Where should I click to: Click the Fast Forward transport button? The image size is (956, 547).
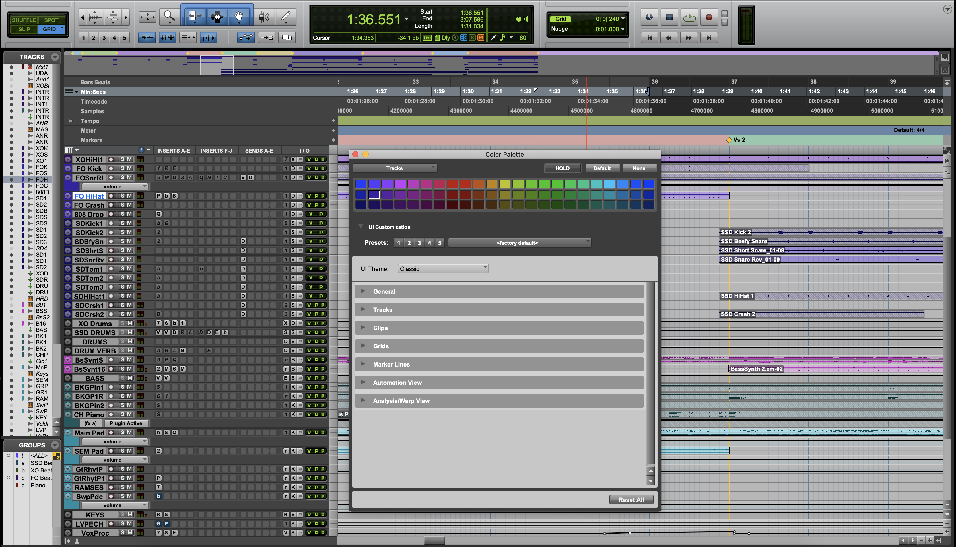coord(689,38)
